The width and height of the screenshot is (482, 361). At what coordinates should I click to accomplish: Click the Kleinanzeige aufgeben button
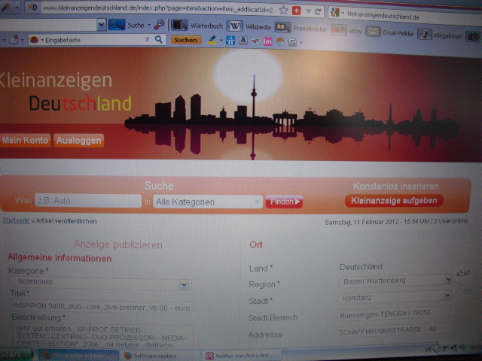[x=394, y=201]
